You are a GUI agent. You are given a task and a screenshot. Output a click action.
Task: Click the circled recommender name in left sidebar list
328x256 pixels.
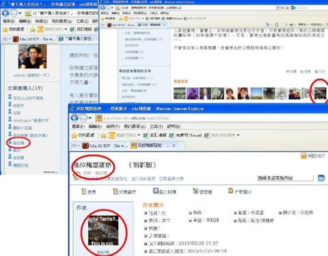point(18,143)
